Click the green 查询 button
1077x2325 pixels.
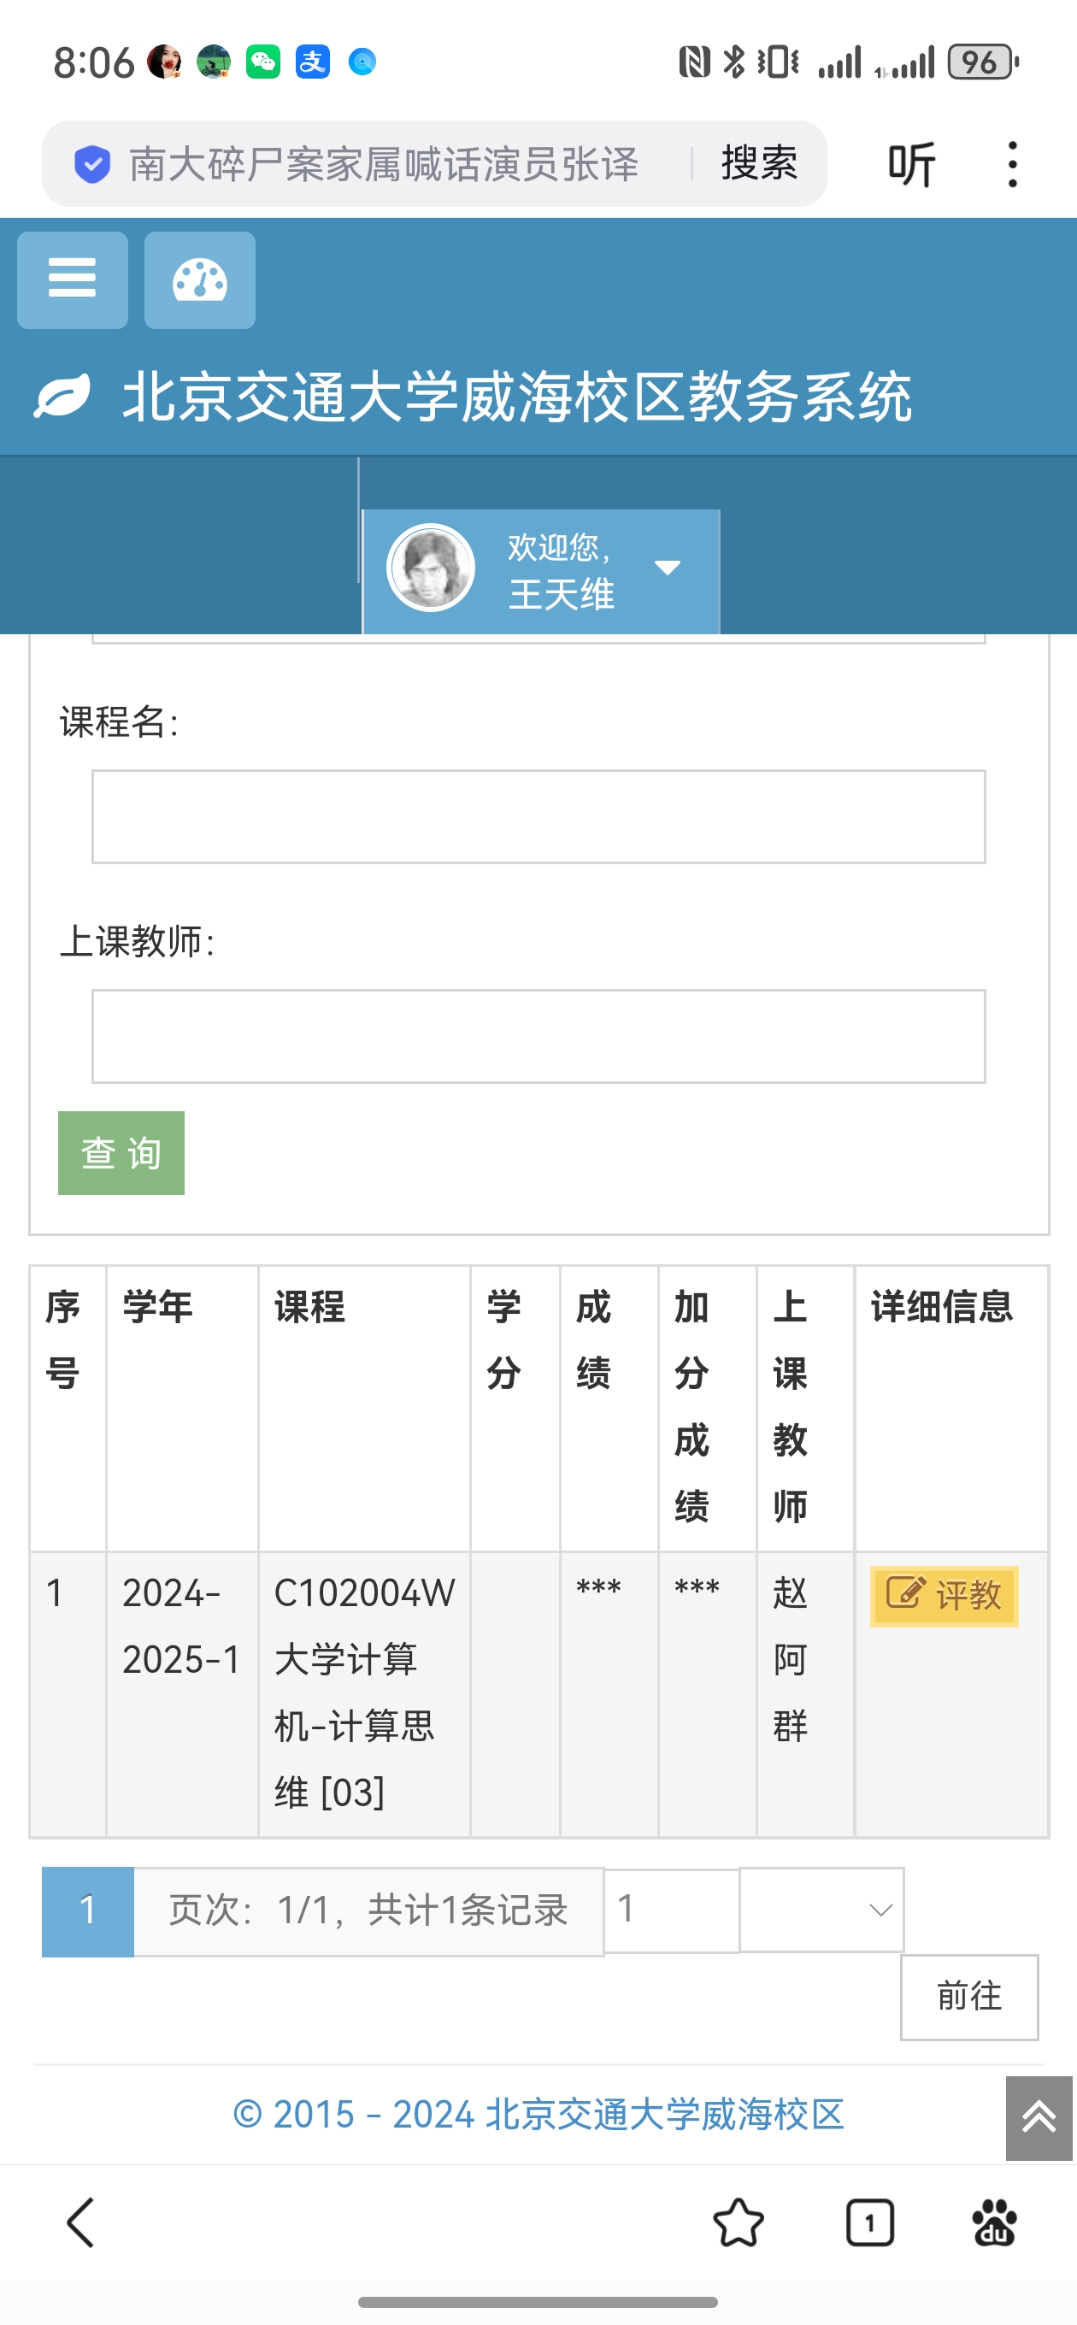[121, 1152]
